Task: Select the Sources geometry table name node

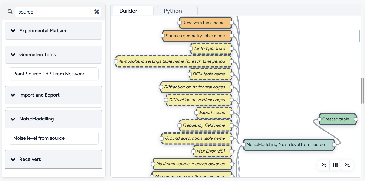Action: coord(197,36)
